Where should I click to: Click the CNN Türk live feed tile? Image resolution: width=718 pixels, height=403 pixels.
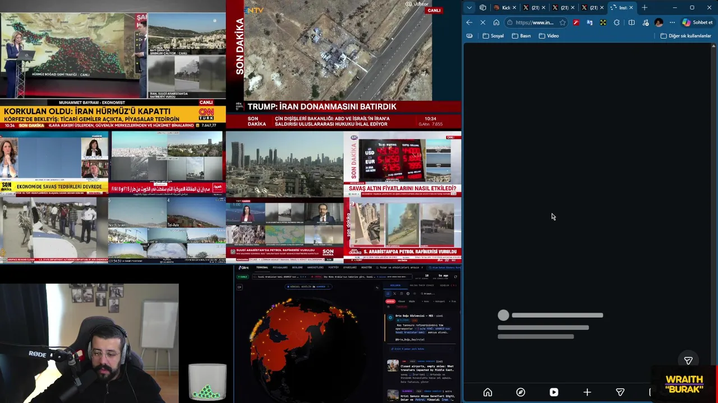pyautogui.click(x=113, y=64)
